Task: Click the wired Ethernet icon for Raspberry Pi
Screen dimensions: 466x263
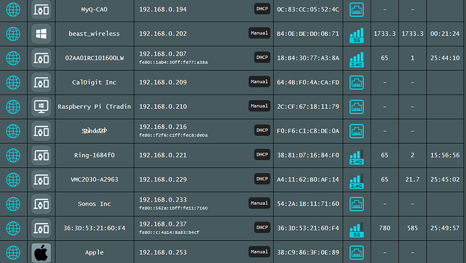Action: [357, 107]
